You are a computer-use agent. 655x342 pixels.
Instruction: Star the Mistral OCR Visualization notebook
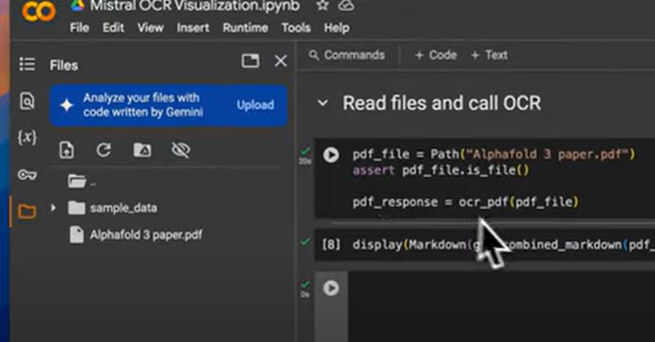(323, 6)
